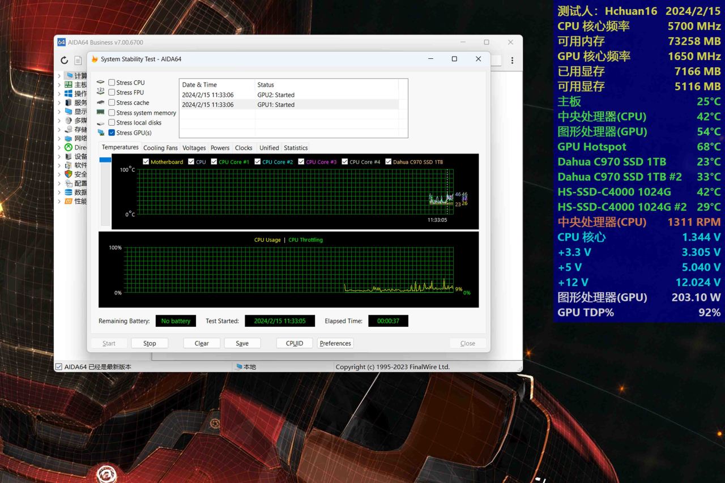
Task: Open the CPUID panel button
Action: pos(295,343)
